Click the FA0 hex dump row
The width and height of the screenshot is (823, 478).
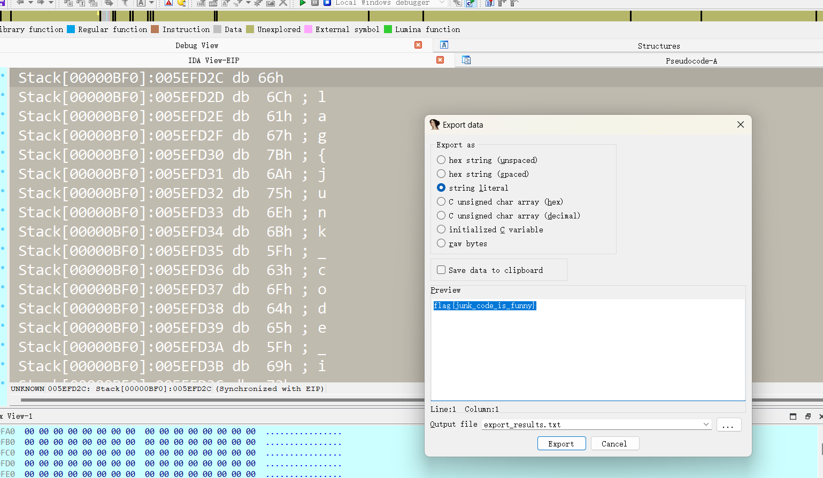tap(171, 432)
